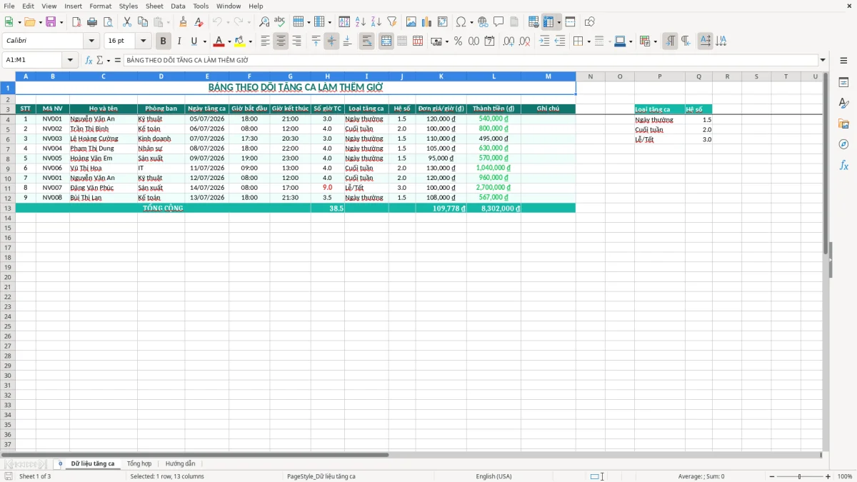857x482 pixels.
Task: Expand the formula bar with the arrow
Action: [823, 60]
